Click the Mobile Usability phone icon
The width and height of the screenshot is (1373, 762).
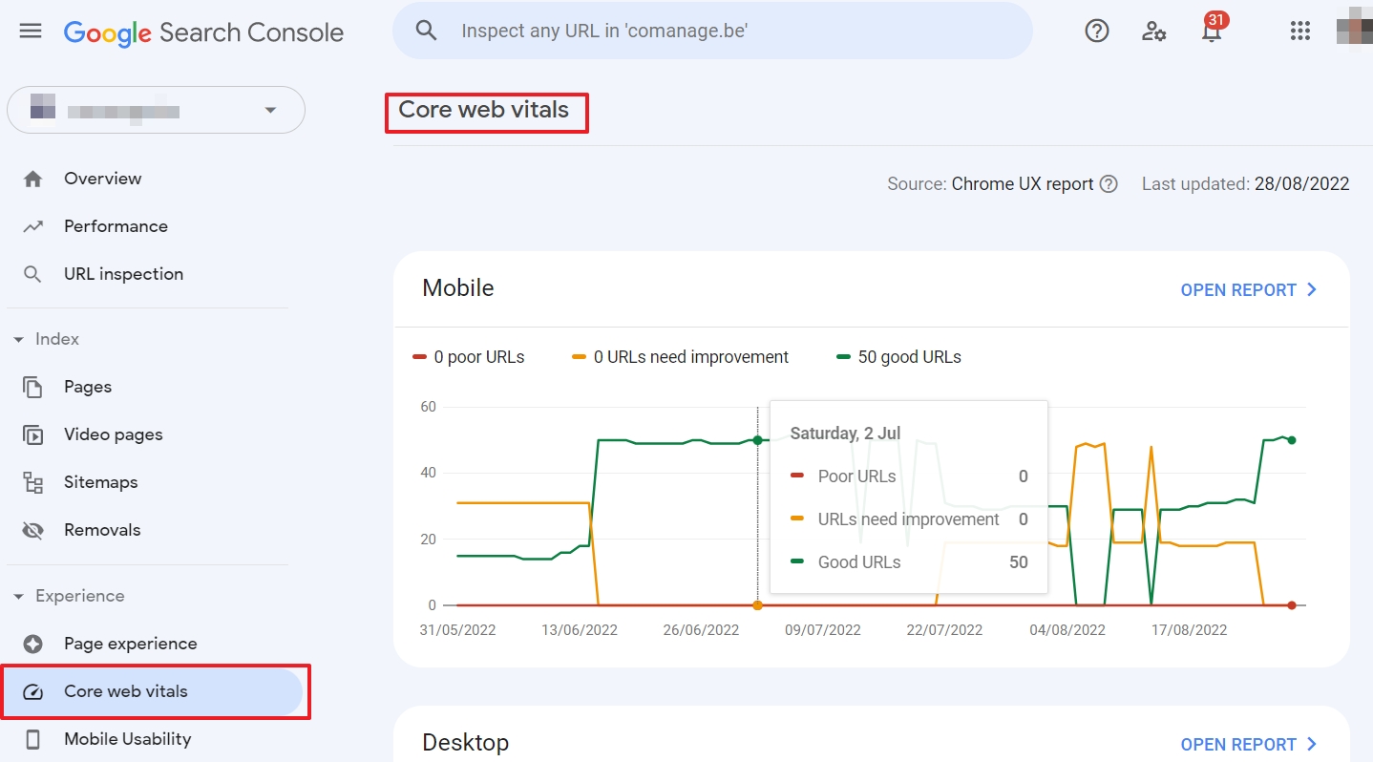[x=32, y=739]
